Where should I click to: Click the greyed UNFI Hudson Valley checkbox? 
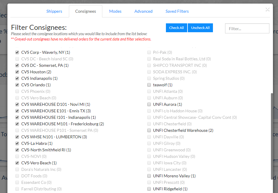click(149, 156)
